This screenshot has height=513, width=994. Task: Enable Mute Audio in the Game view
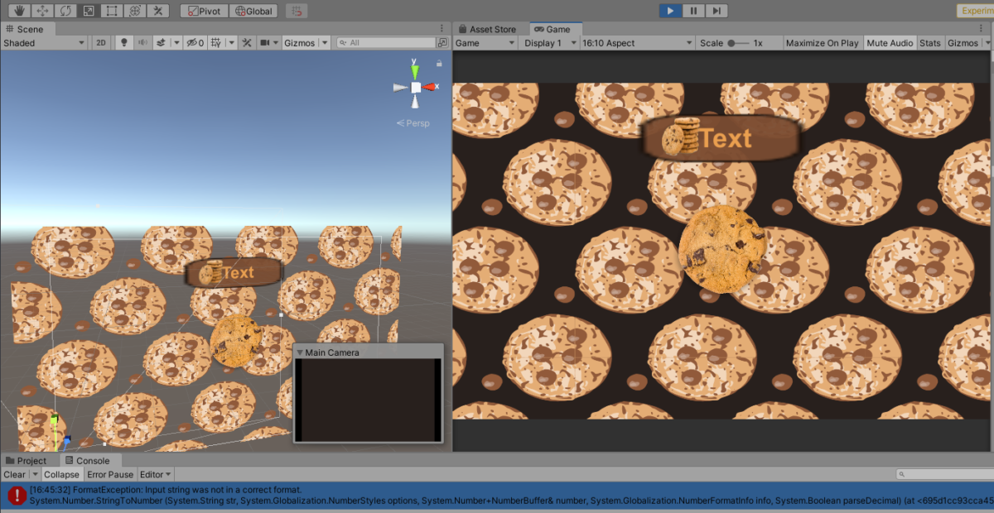click(890, 42)
